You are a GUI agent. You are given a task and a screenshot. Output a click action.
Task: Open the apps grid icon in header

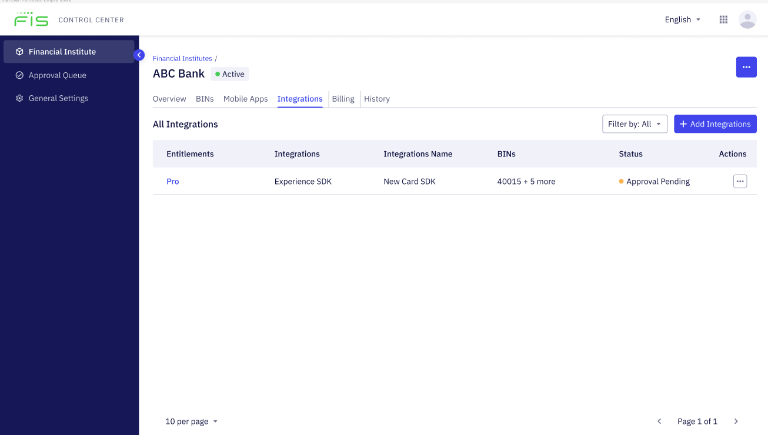(723, 19)
